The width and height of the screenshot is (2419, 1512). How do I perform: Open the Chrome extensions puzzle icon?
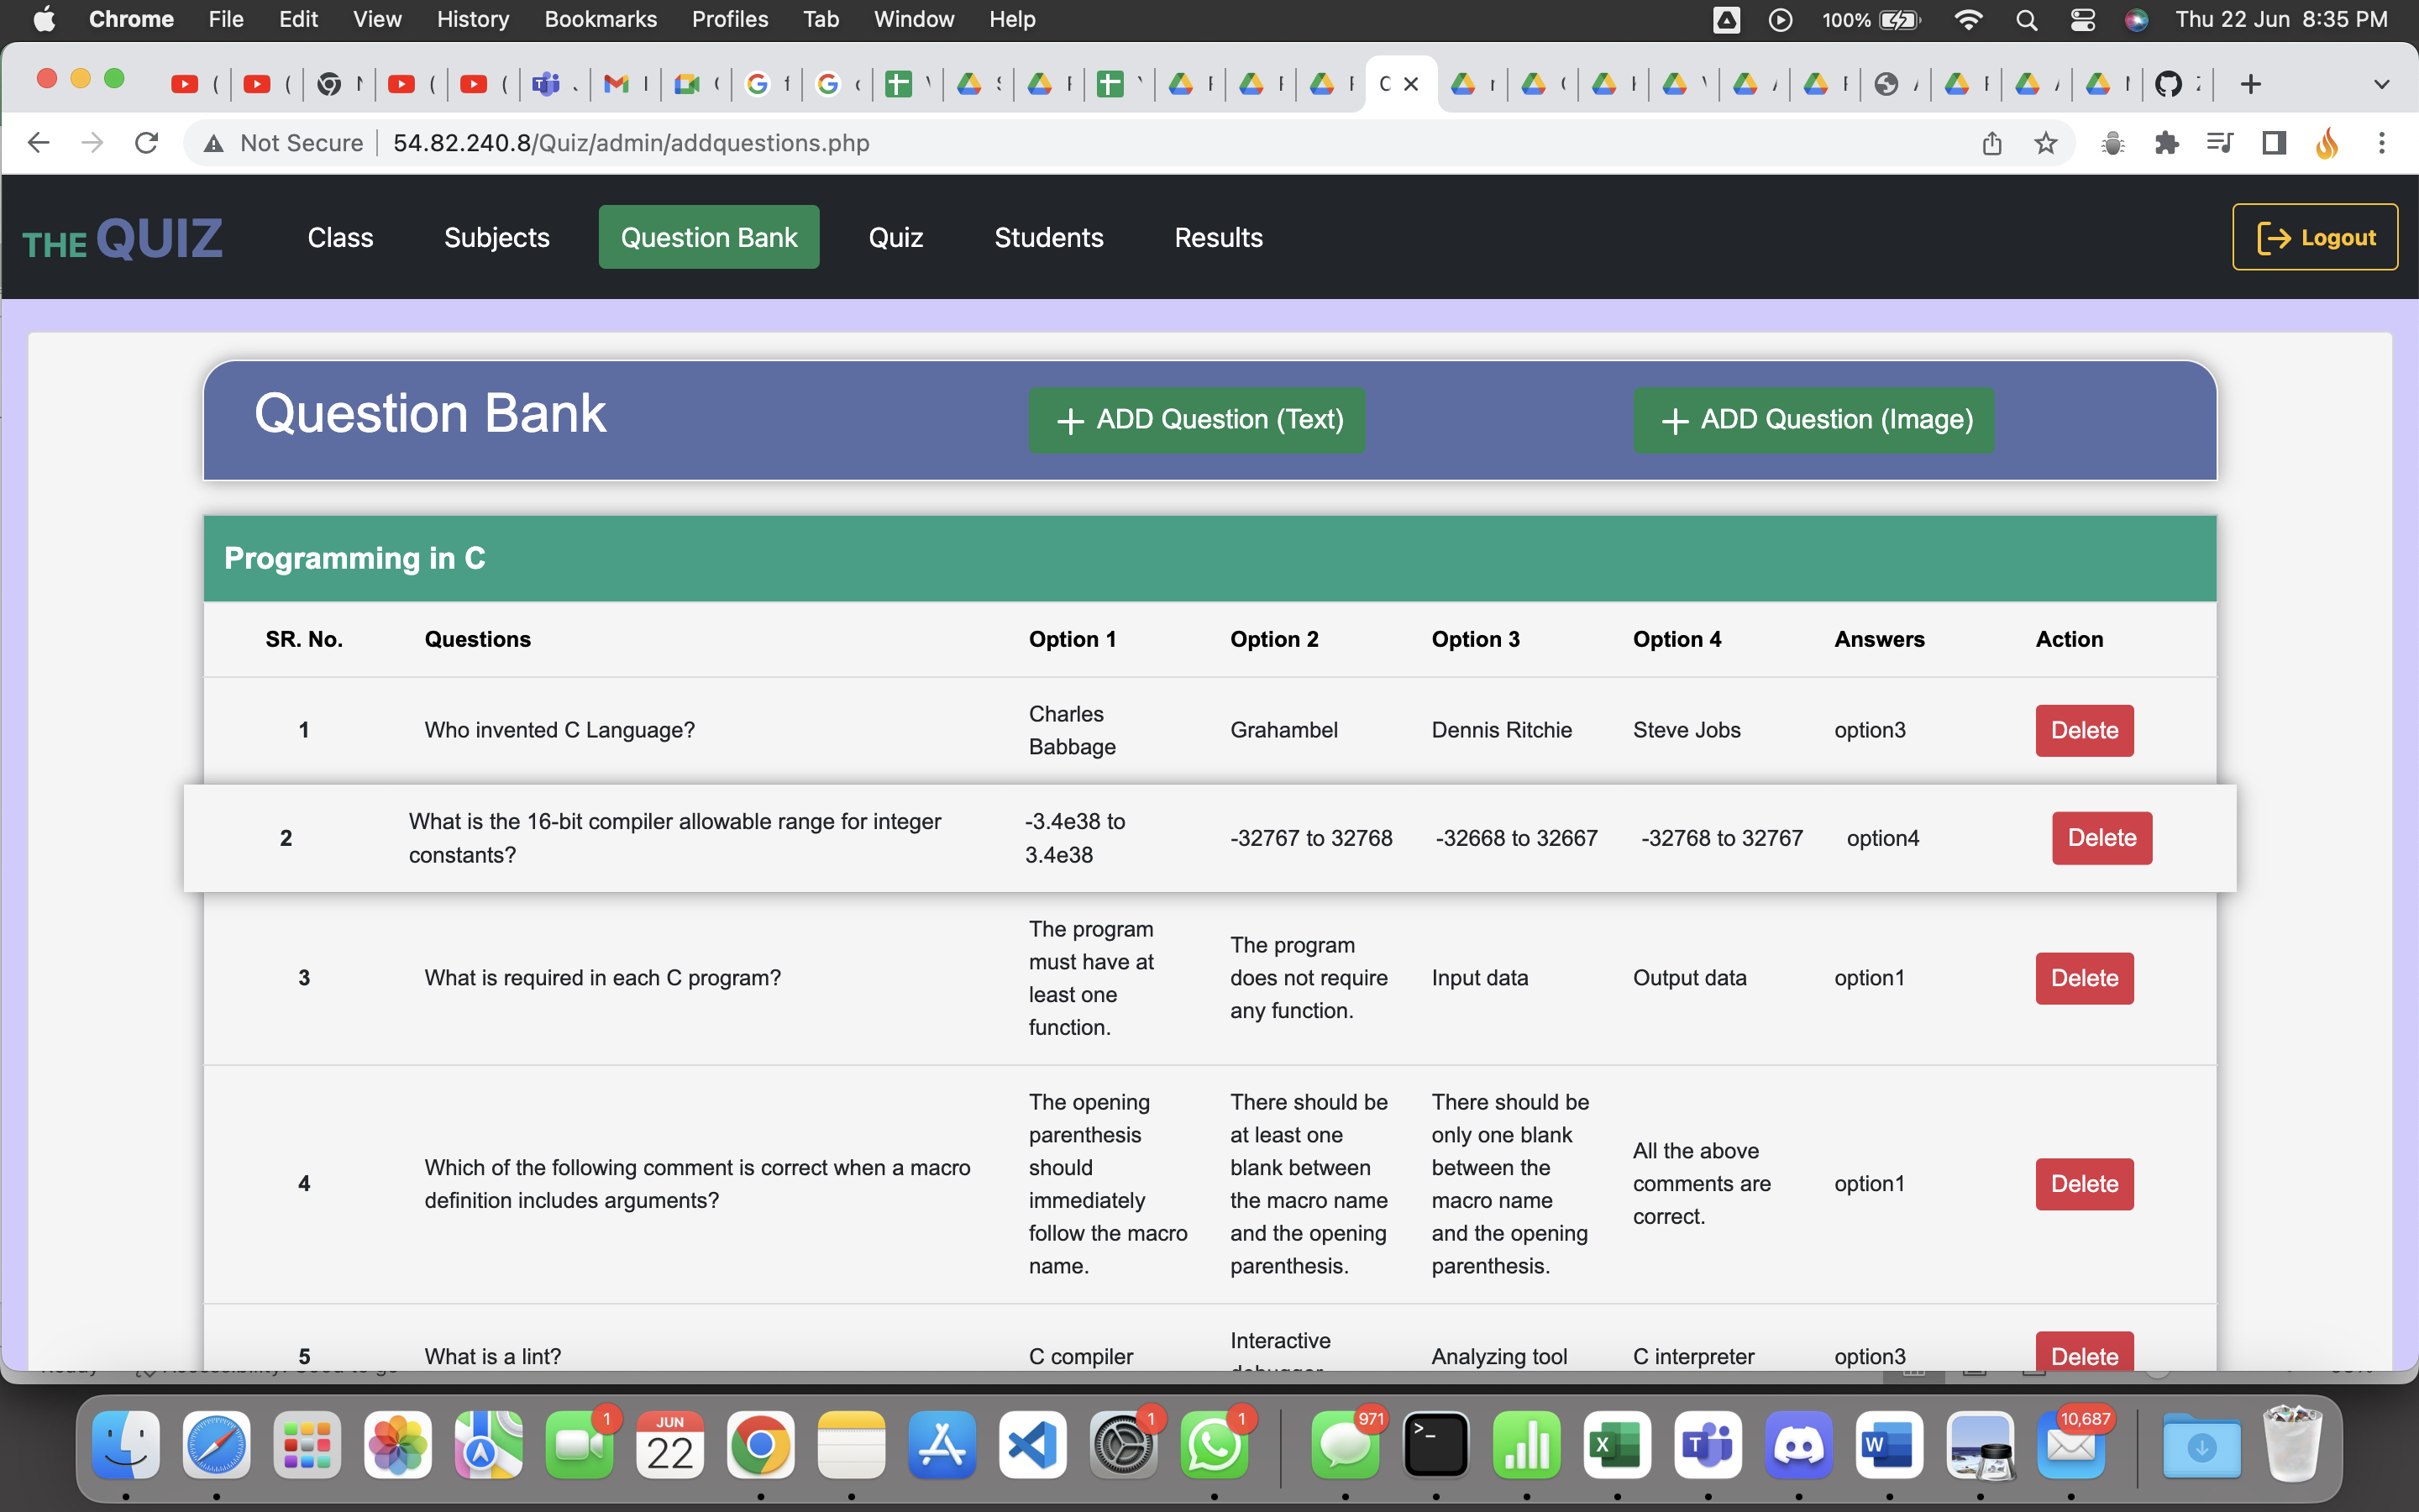click(x=2166, y=143)
